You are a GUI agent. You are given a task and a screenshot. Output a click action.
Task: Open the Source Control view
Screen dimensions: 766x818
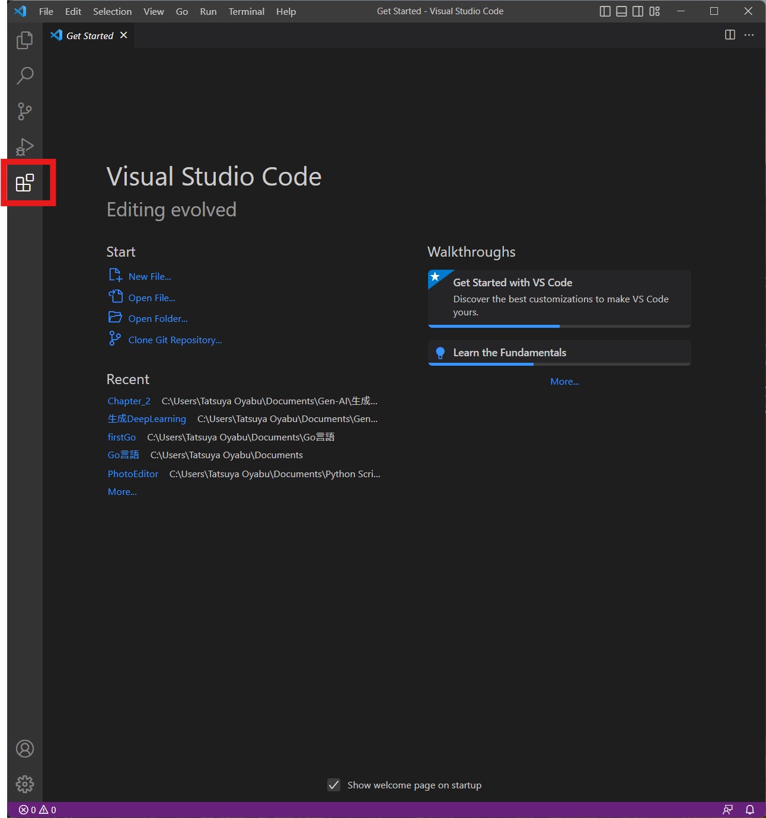(25, 111)
